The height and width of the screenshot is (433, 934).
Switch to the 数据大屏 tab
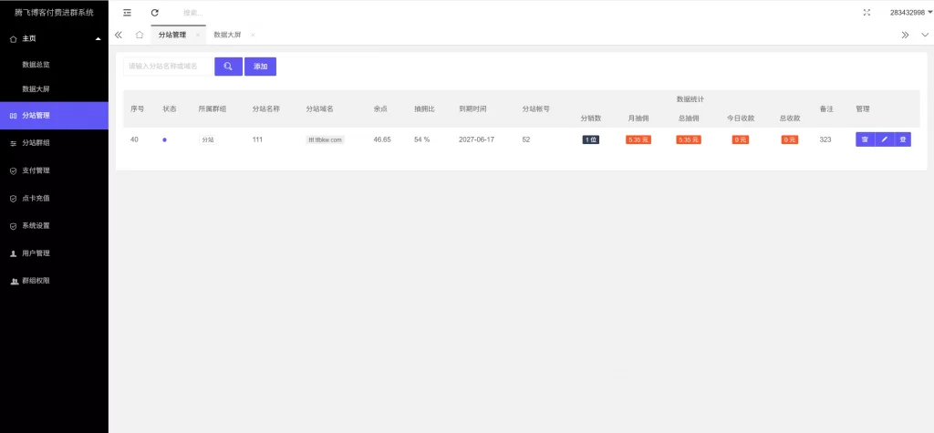(227, 35)
